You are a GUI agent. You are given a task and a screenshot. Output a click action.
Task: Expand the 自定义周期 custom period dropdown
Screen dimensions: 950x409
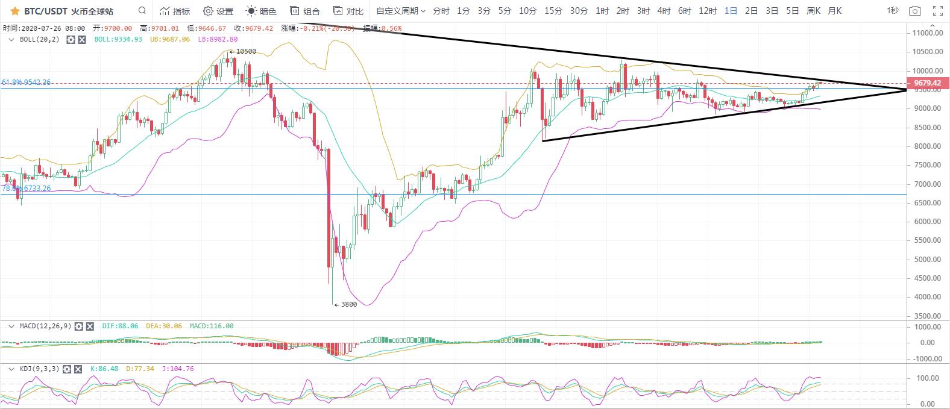coord(400,11)
